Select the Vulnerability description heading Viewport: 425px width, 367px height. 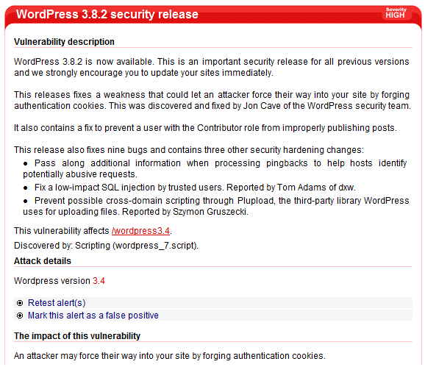point(64,42)
